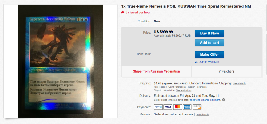Open See details link for shipping
Image resolution: width=267 pixels, height=124 pixels.
(239, 83)
